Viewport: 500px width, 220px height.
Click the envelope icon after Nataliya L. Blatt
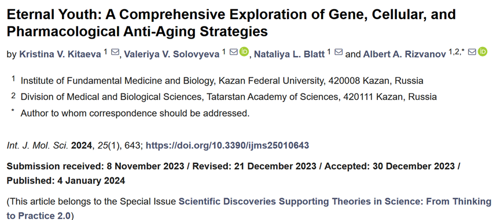339,52
